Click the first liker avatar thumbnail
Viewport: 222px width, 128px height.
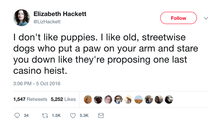click(x=88, y=100)
